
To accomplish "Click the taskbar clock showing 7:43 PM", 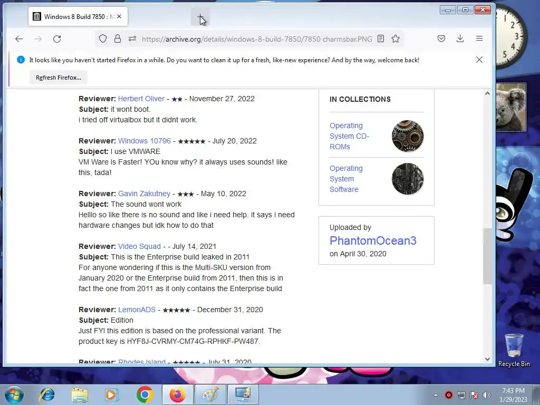I will [513, 394].
